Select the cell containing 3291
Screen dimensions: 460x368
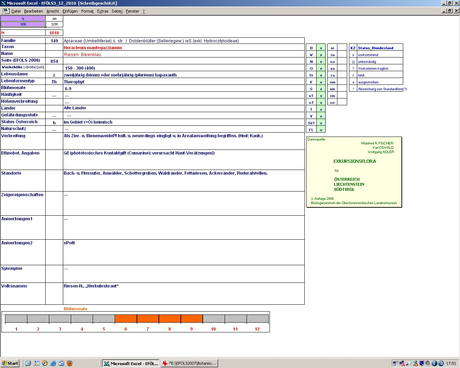pyautogui.click(x=54, y=24)
